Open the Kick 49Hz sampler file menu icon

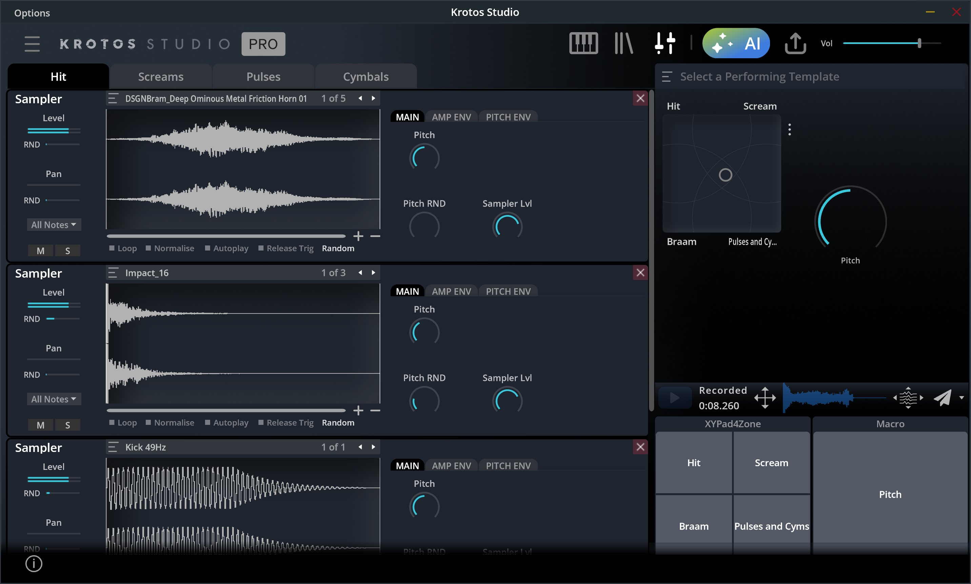pos(113,447)
